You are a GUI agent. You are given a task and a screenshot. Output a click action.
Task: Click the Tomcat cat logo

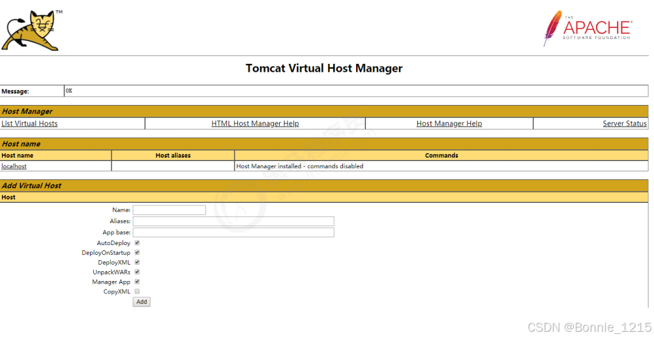[31, 31]
